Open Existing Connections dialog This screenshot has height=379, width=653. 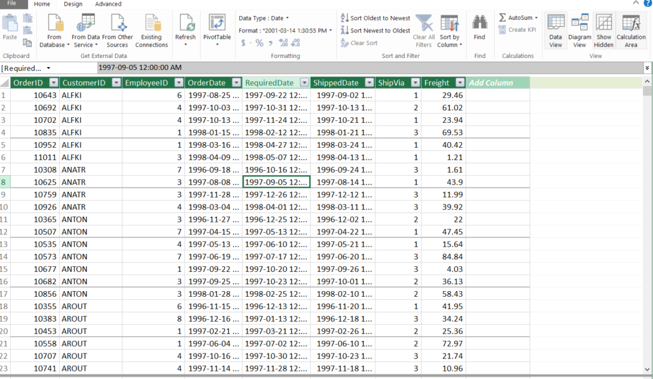pos(151,31)
